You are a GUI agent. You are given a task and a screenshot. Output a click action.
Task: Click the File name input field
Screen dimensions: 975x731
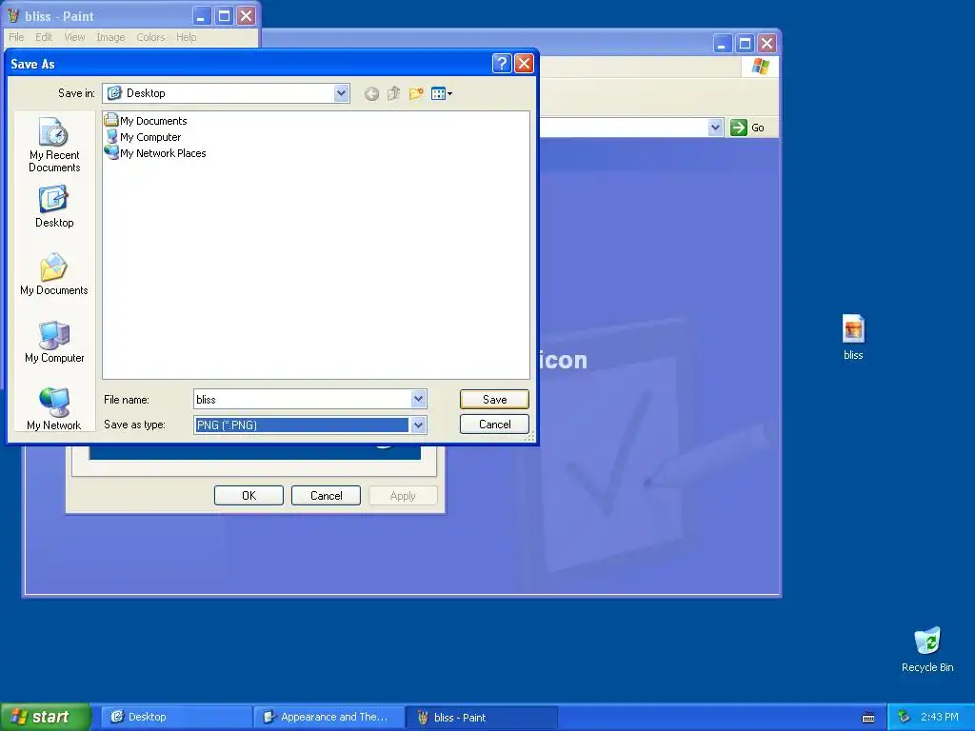302,399
